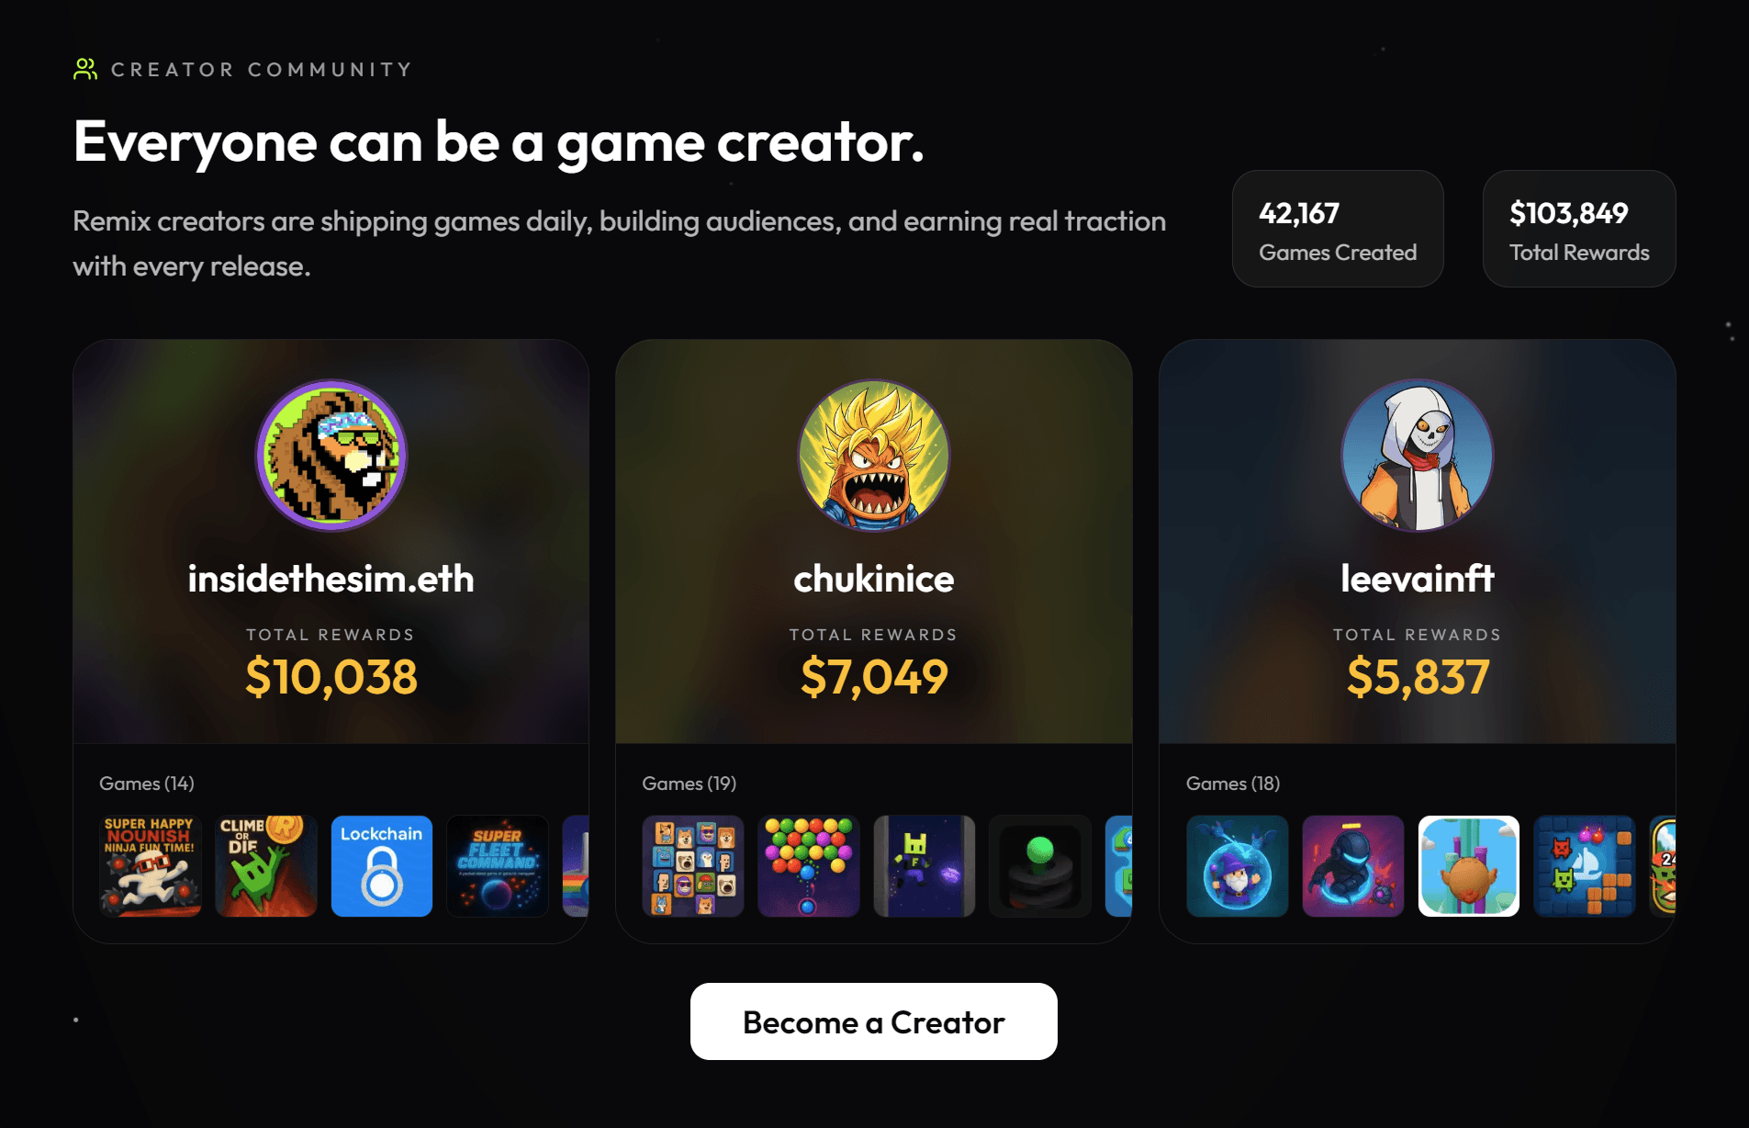This screenshot has width=1749, height=1128.
Task: View chukinice spiky-haired avatar profile
Action: 874,456
